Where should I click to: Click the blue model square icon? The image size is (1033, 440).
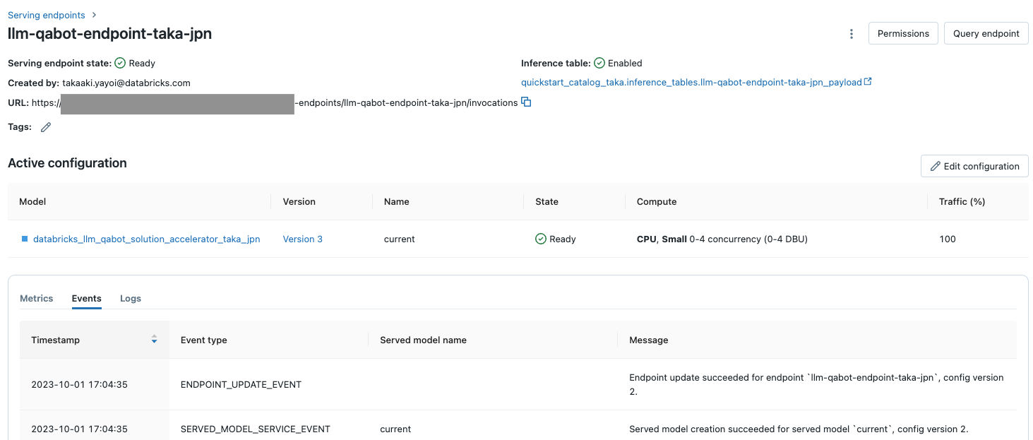click(25, 239)
